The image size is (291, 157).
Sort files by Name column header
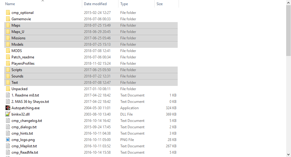(10, 4)
